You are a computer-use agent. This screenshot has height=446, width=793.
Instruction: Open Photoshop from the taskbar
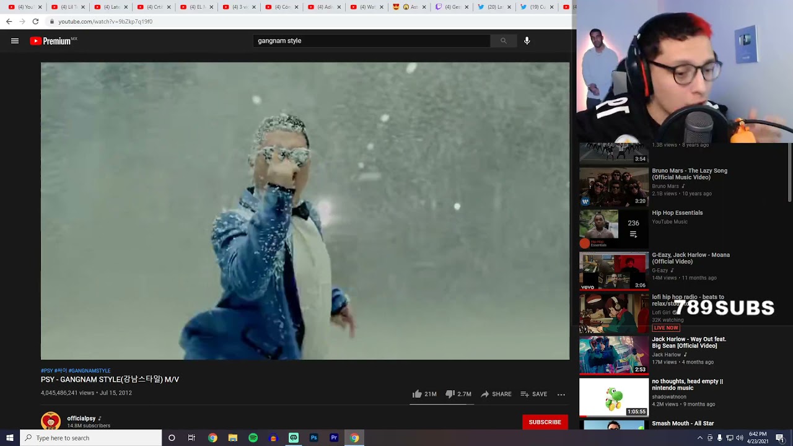(x=313, y=438)
